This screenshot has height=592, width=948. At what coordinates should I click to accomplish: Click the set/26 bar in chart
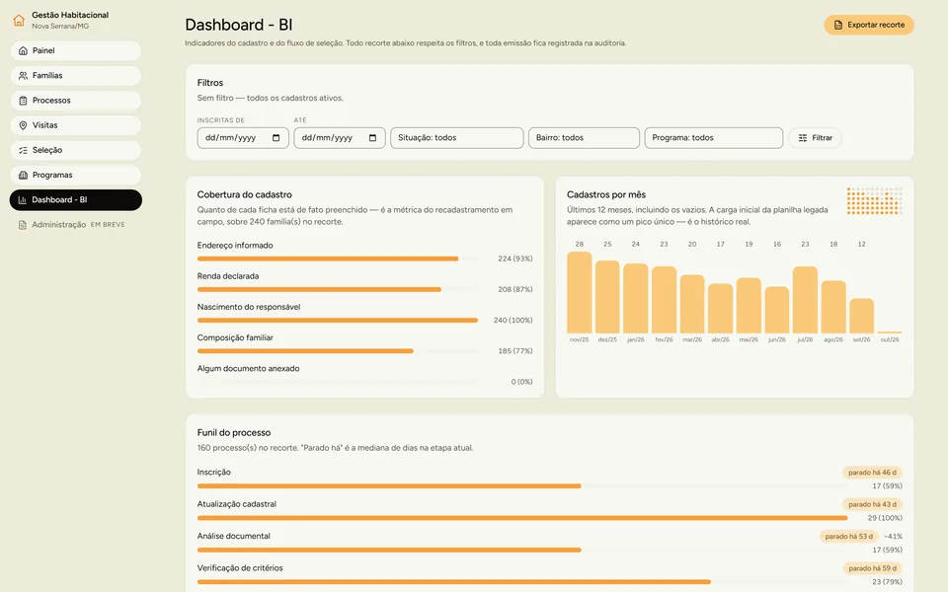[861, 316]
